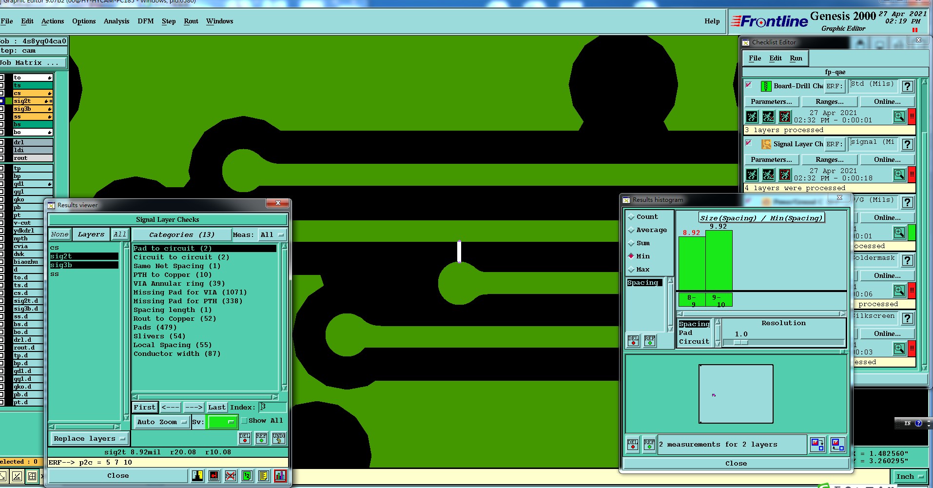Open the Rout menu
This screenshot has height=488, width=933.
191,21
